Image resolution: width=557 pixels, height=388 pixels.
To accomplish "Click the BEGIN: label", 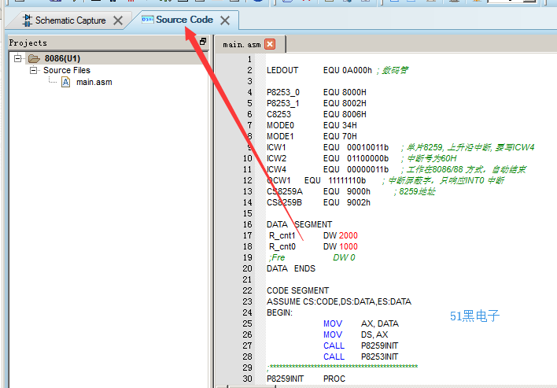I will coord(279,312).
